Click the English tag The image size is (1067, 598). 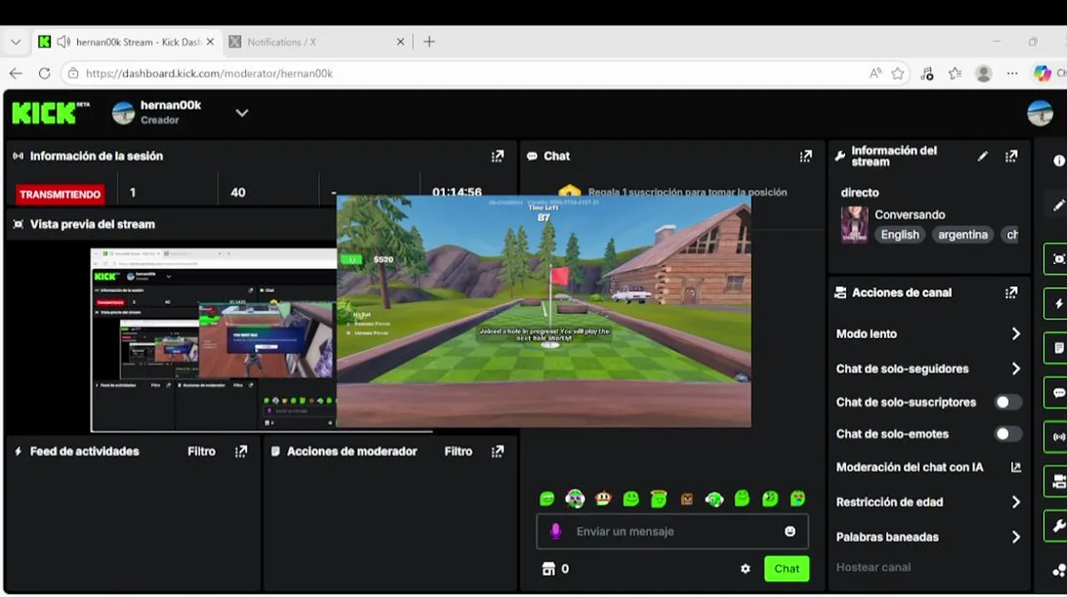[900, 235]
